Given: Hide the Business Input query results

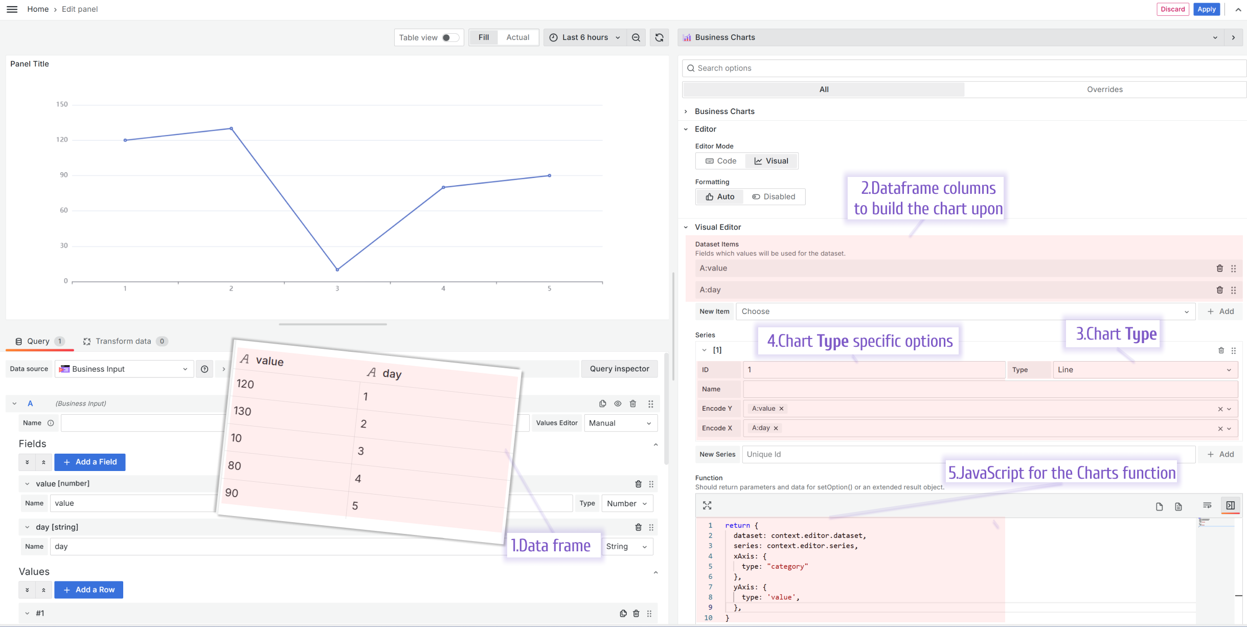Looking at the screenshot, I should click(x=618, y=404).
